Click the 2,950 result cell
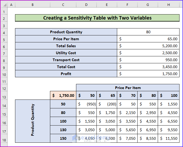 (x=148, y=112)
